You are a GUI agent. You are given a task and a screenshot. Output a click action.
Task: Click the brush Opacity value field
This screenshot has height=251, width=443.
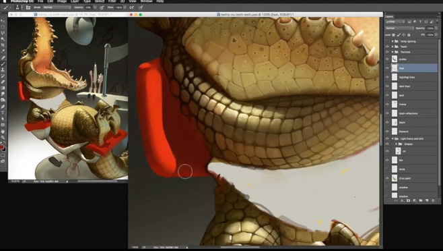89,7
